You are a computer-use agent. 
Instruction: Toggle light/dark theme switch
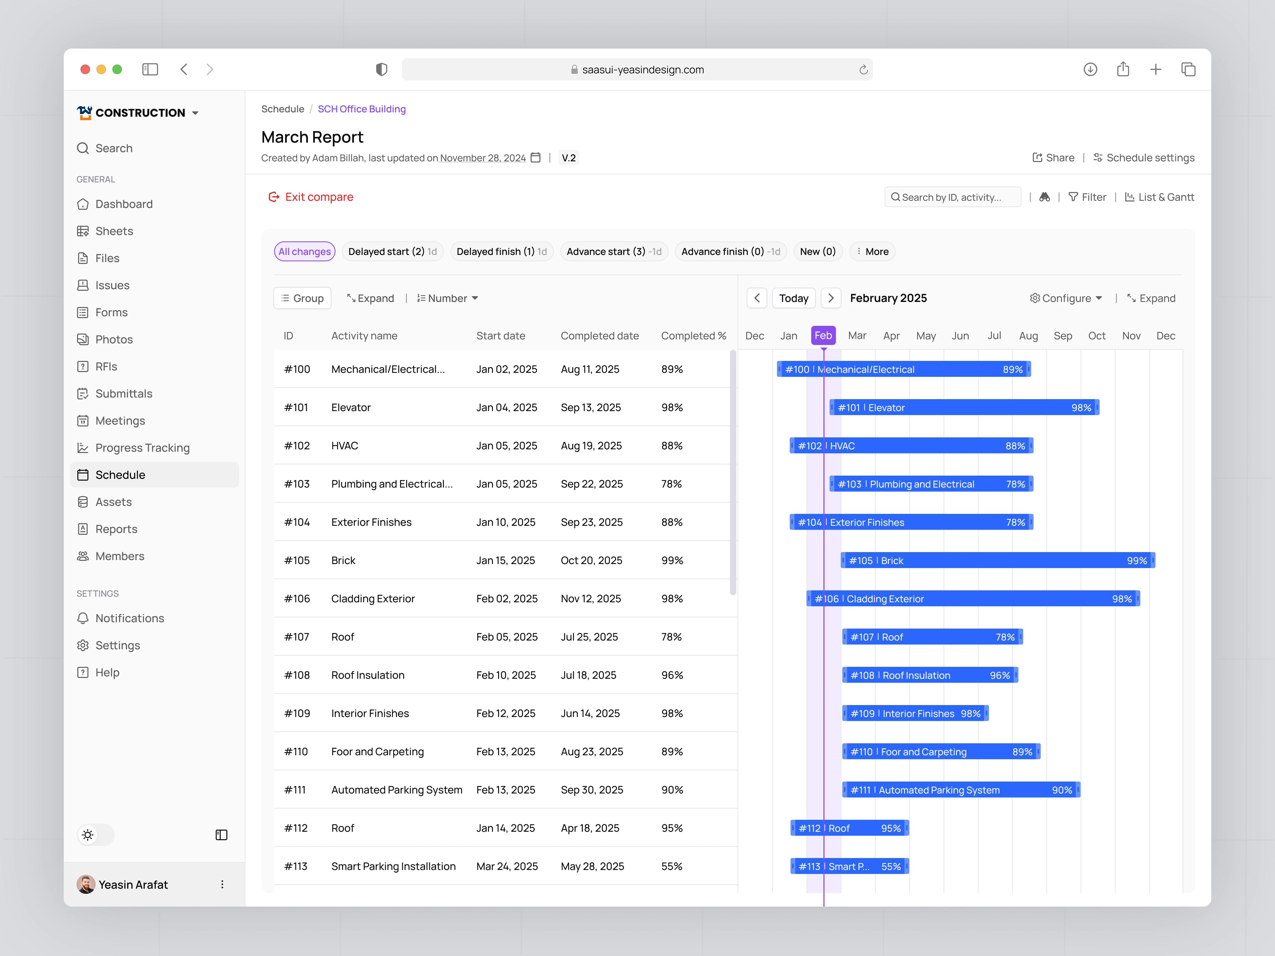(x=96, y=835)
